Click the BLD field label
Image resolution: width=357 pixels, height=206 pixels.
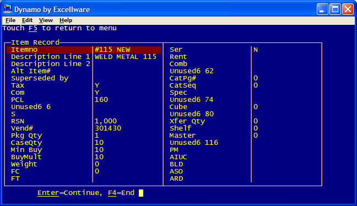click(x=176, y=164)
